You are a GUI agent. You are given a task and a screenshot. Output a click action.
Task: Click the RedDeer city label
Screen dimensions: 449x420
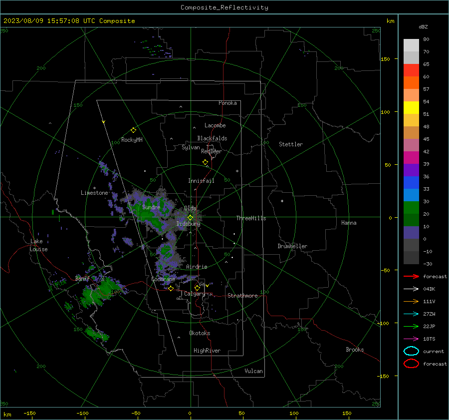click(x=212, y=151)
